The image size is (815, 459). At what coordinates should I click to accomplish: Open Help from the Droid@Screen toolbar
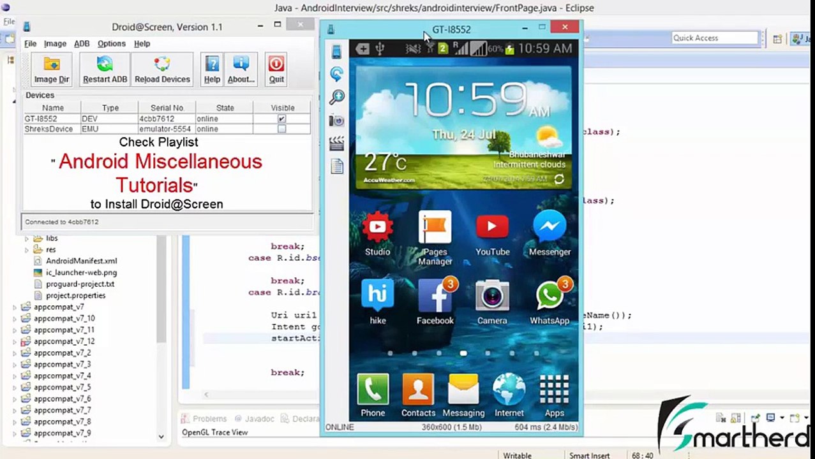point(212,69)
